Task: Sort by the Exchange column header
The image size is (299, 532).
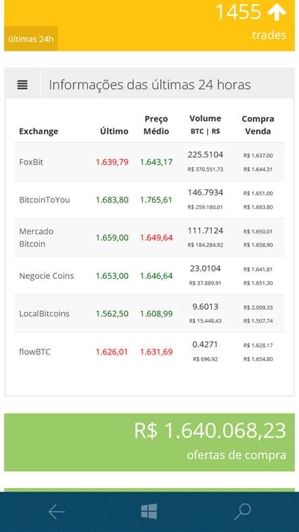Action: click(38, 131)
